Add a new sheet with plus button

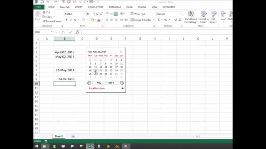pos(73,136)
